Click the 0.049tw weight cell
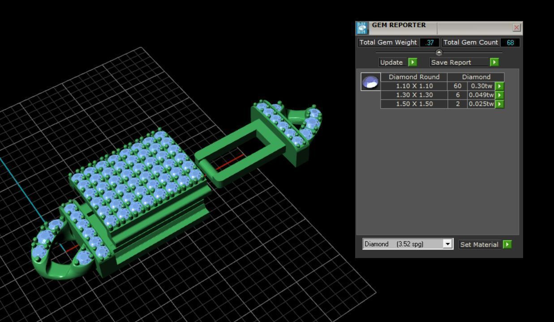 481,95
